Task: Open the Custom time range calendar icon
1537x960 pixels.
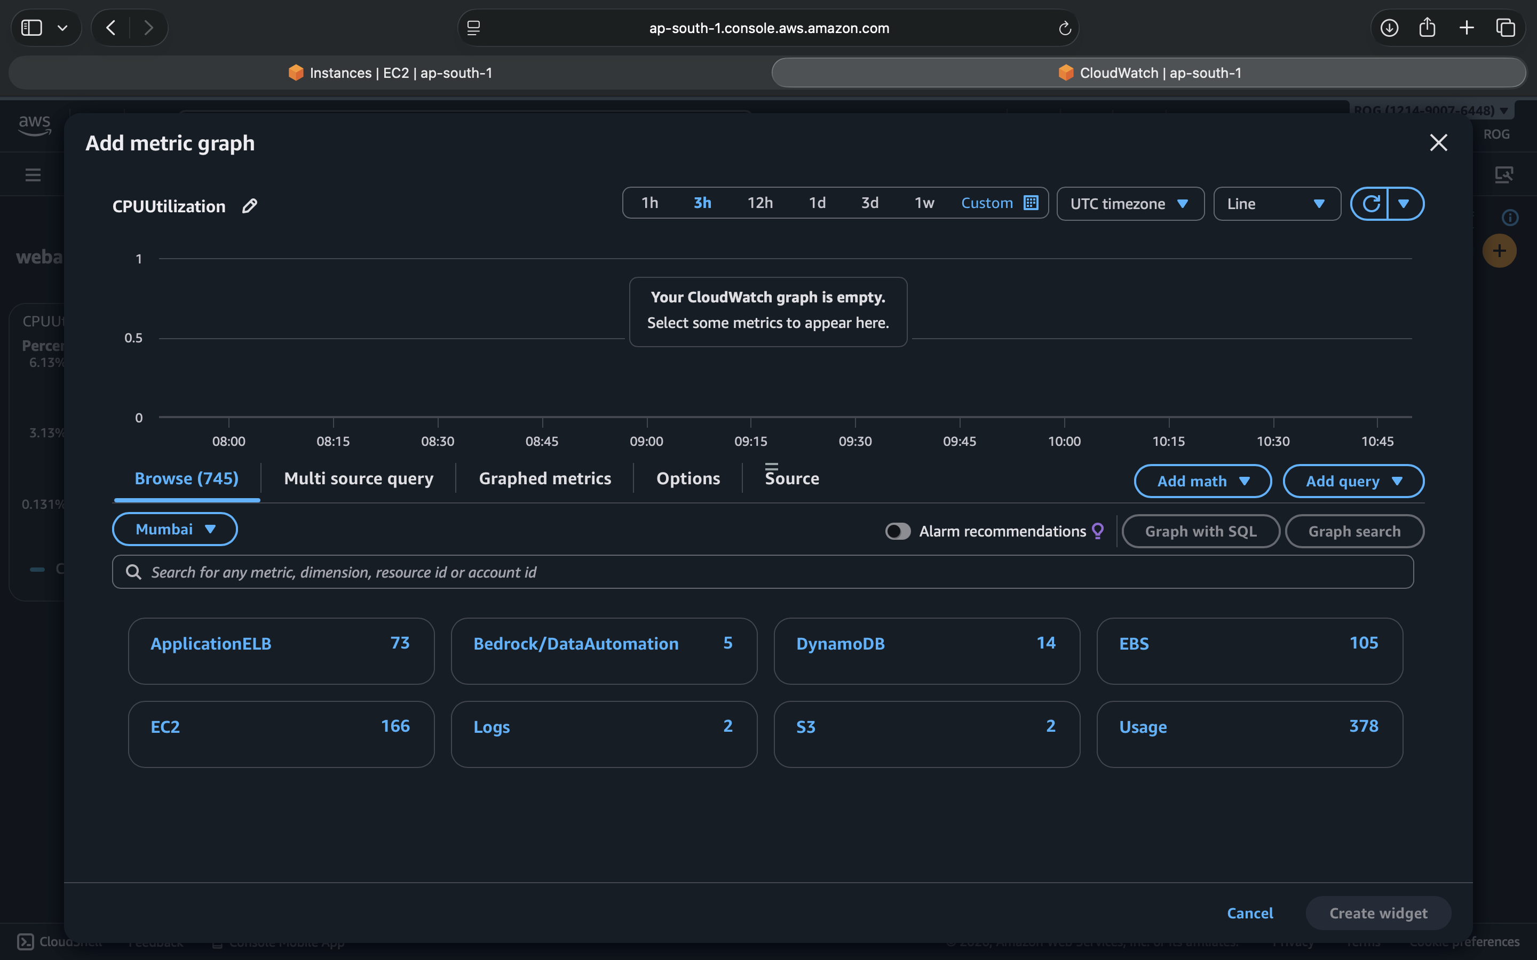Action: [x=1031, y=203]
